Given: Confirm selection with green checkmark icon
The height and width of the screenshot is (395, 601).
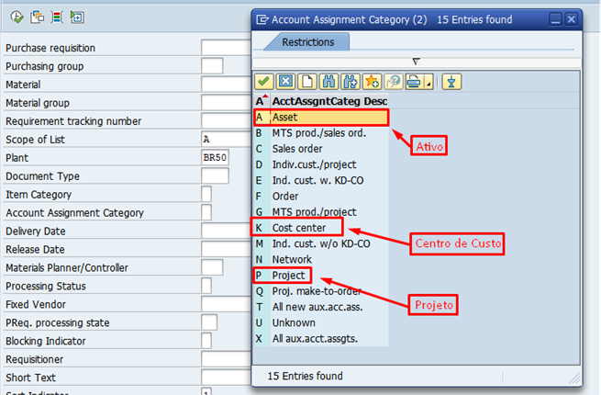Looking at the screenshot, I should (x=264, y=82).
